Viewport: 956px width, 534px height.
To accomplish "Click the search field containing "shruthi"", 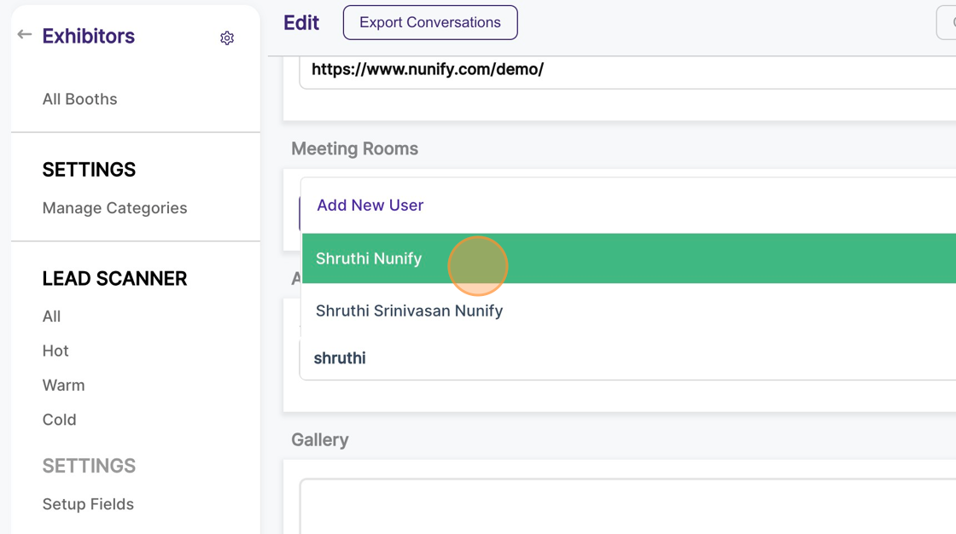I will pos(627,358).
